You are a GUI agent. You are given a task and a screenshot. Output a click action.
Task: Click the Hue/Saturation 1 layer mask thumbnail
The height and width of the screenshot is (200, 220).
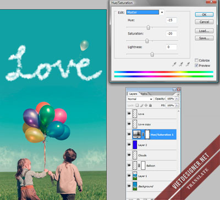[147, 135]
